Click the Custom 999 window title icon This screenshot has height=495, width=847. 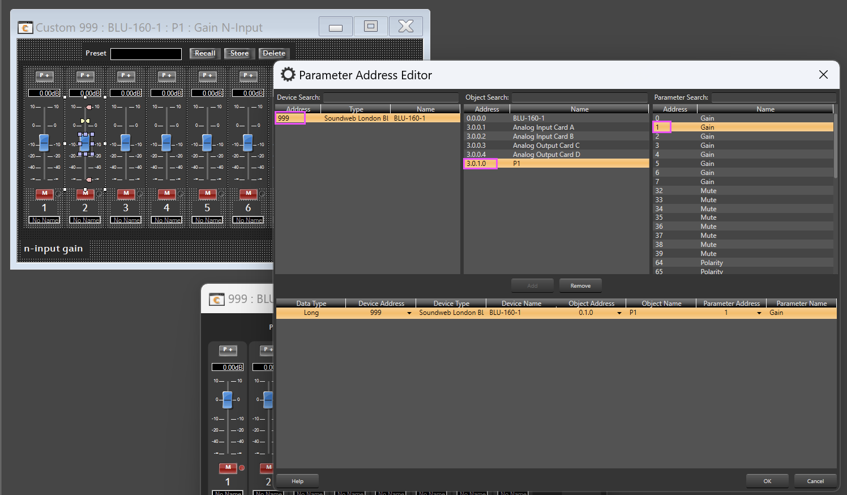(x=25, y=27)
